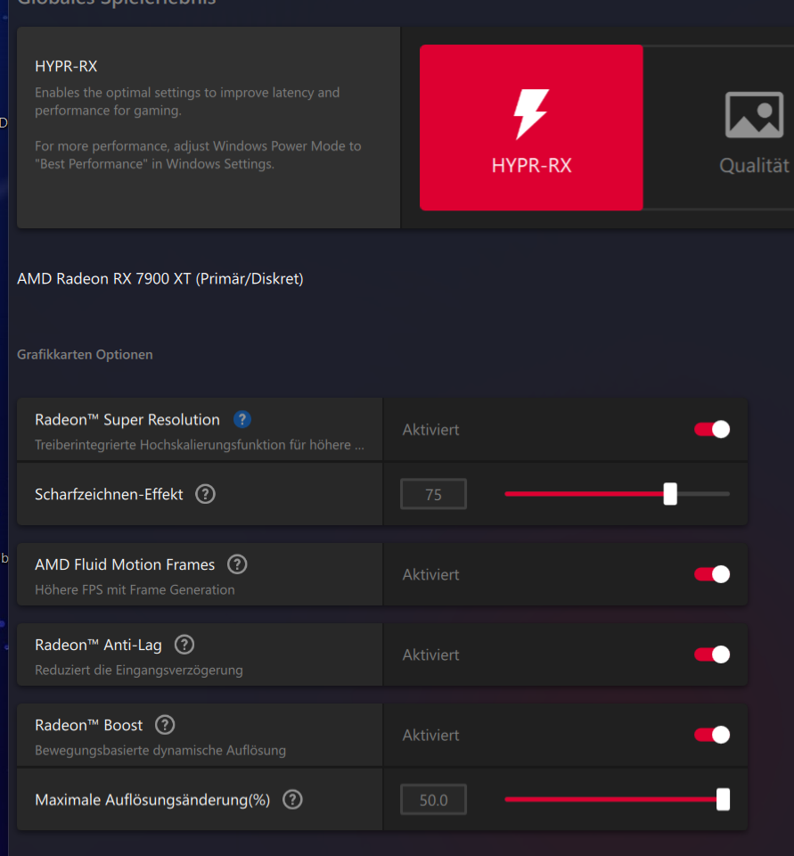Toggle the Radeon Boost switch
Image resolution: width=794 pixels, height=856 pixels.
[712, 735]
